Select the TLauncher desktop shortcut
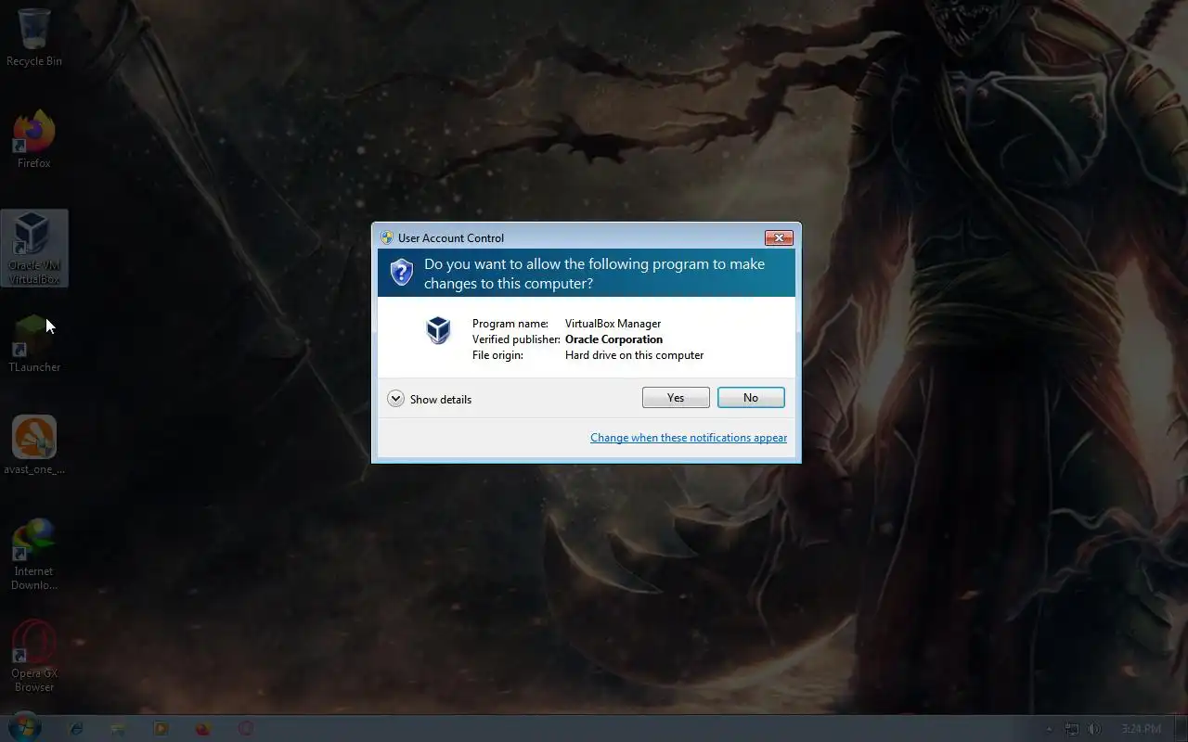This screenshot has height=742, width=1188. coord(34,343)
